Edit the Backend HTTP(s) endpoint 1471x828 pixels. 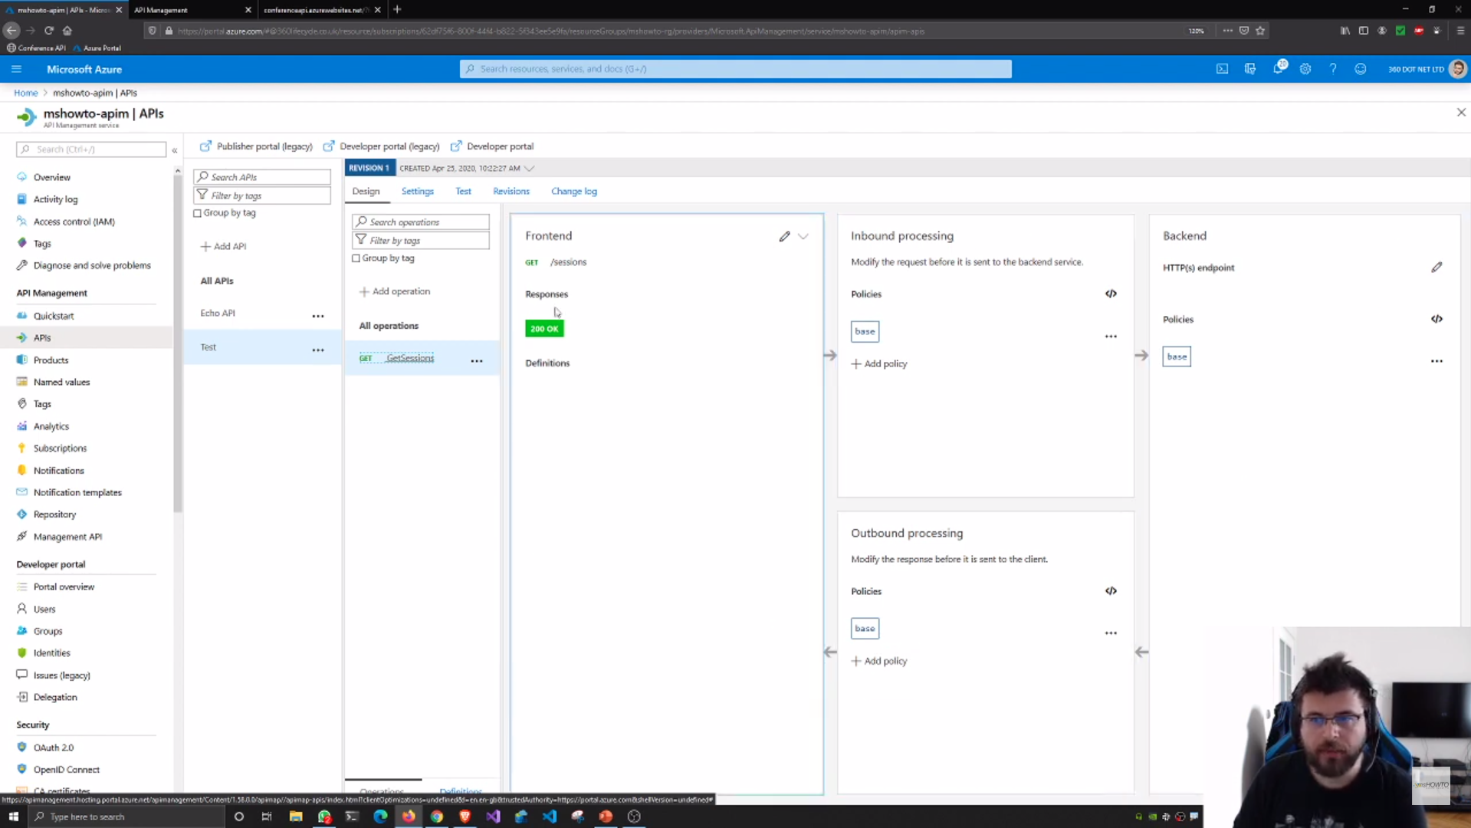click(x=1437, y=268)
